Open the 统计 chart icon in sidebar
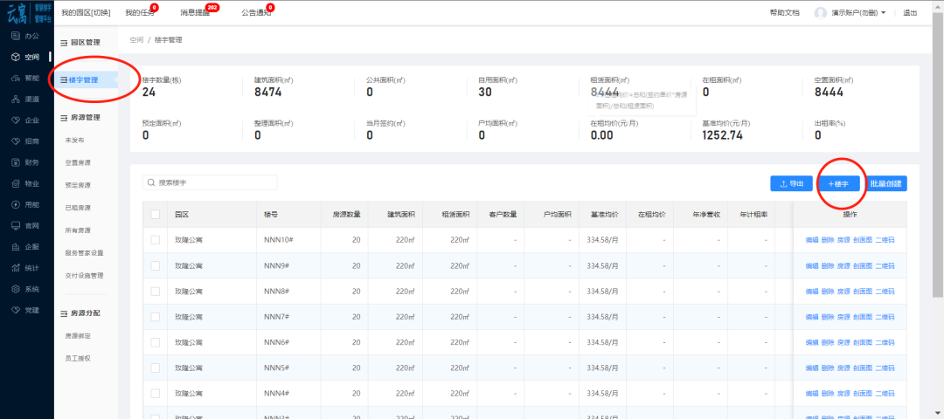The image size is (944, 419). tap(16, 268)
